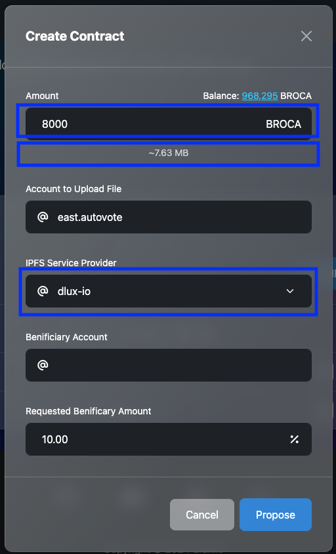Close the Create Contract dialog
This screenshot has width=336, height=554.
306,36
